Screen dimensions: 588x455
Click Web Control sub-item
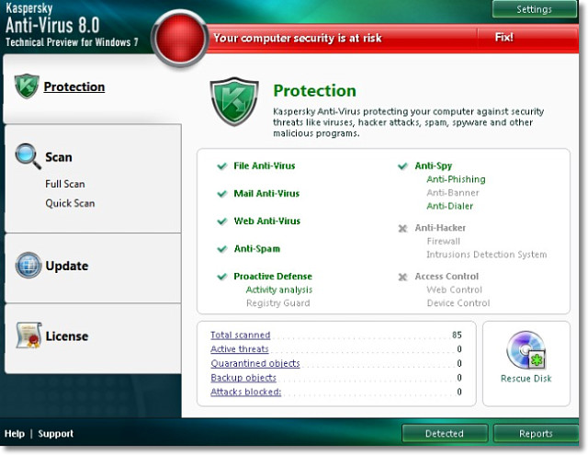[454, 290]
